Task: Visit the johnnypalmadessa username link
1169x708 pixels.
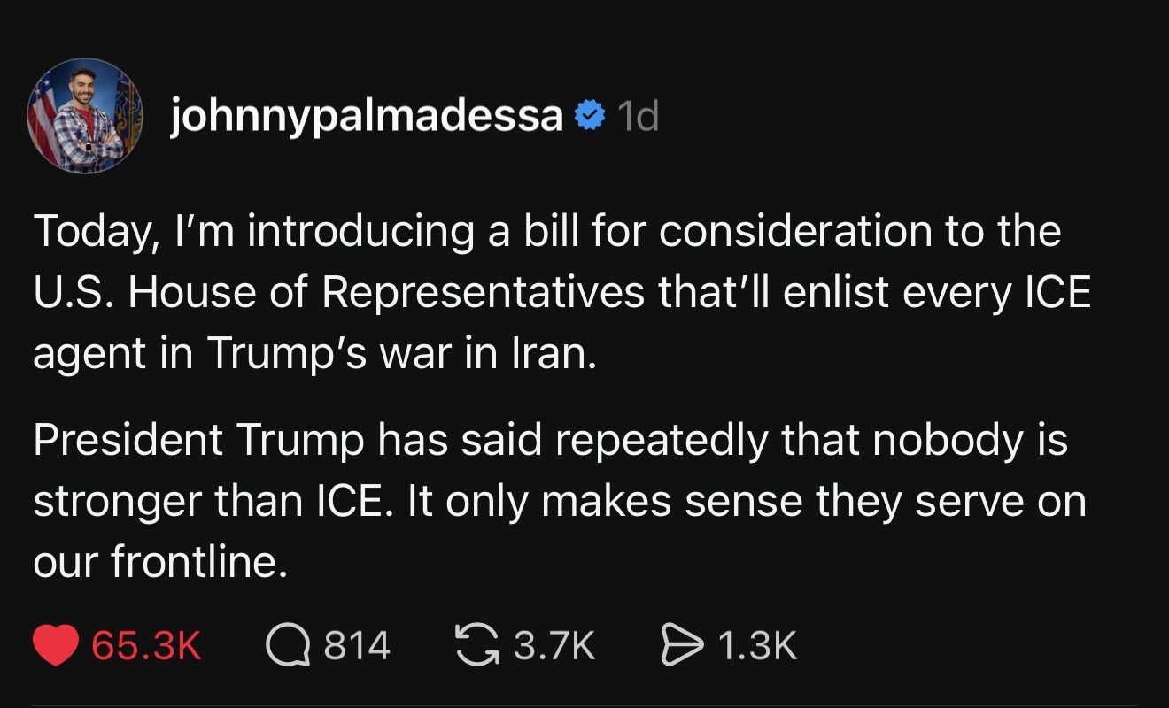Action: (x=367, y=116)
